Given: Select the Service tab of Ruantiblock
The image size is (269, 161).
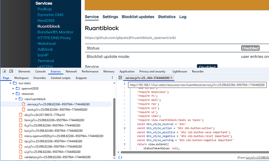Looking at the screenshot, I should coord(92,17).
